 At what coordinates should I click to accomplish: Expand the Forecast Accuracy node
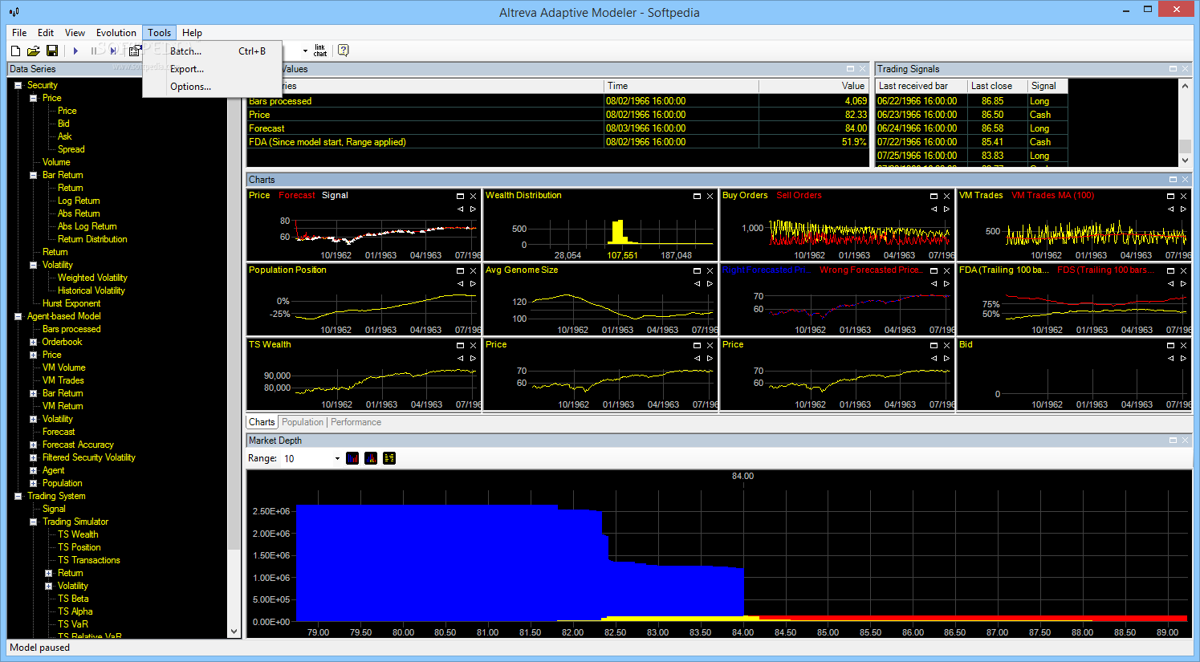[34, 445]
